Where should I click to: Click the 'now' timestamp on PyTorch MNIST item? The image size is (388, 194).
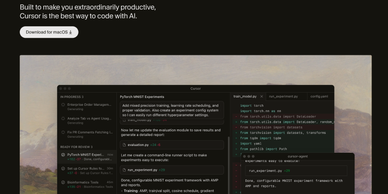(110, 155)
